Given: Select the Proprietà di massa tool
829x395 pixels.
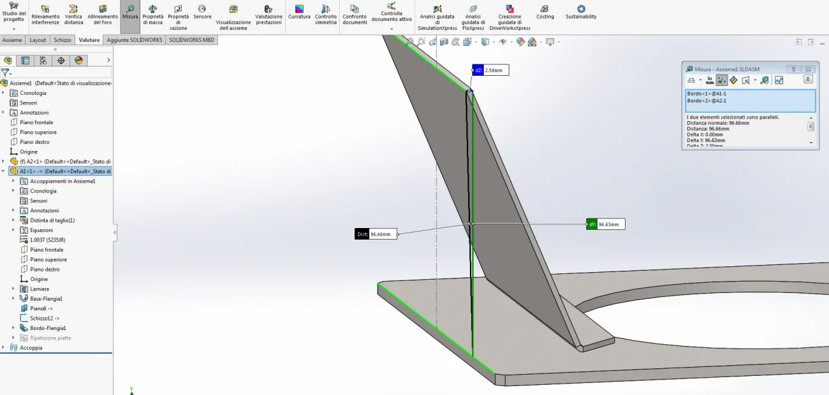Looking at the screenshot, I should 152,15.
